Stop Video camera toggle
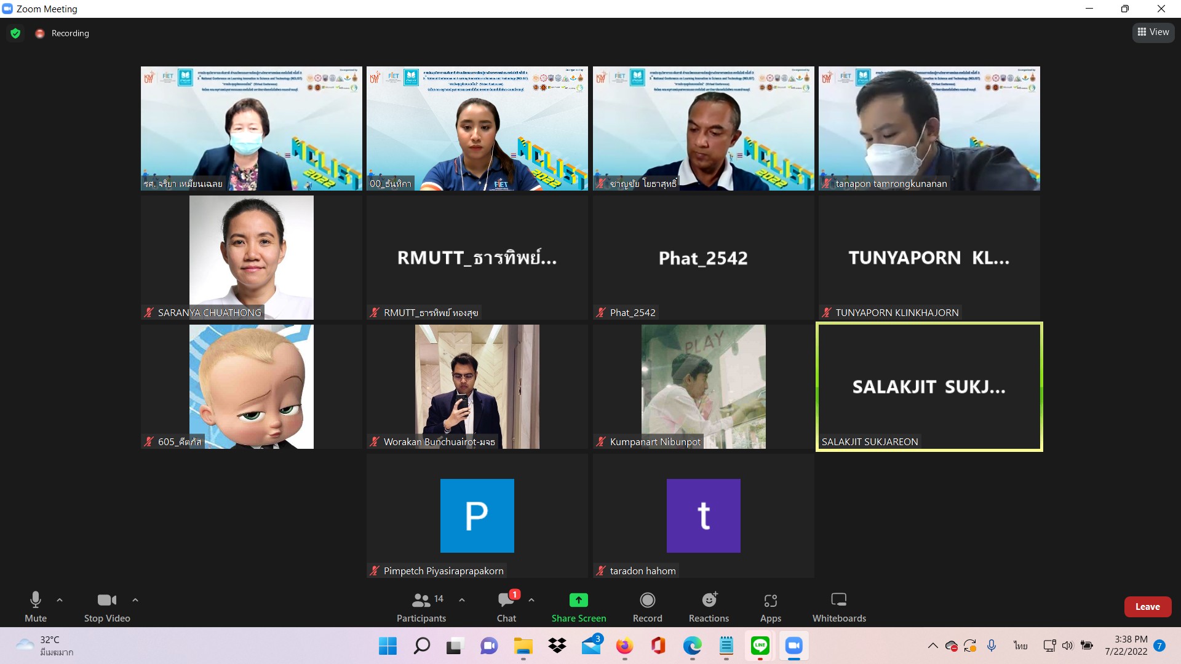The height and width of the screenshot is (664, 1181). coord(107,607)
